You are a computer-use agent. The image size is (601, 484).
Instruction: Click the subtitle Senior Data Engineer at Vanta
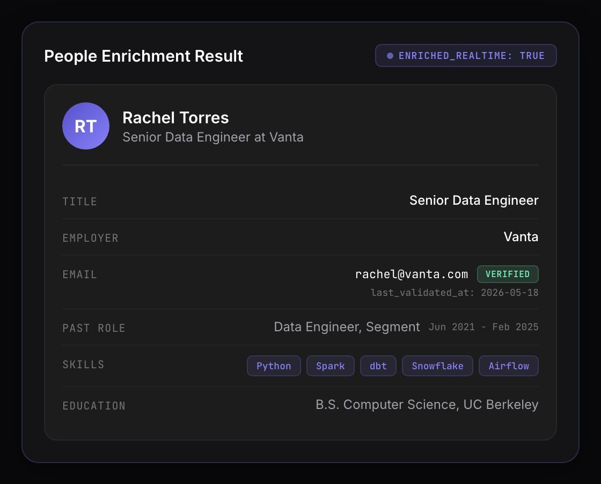[x=212, y=137]
